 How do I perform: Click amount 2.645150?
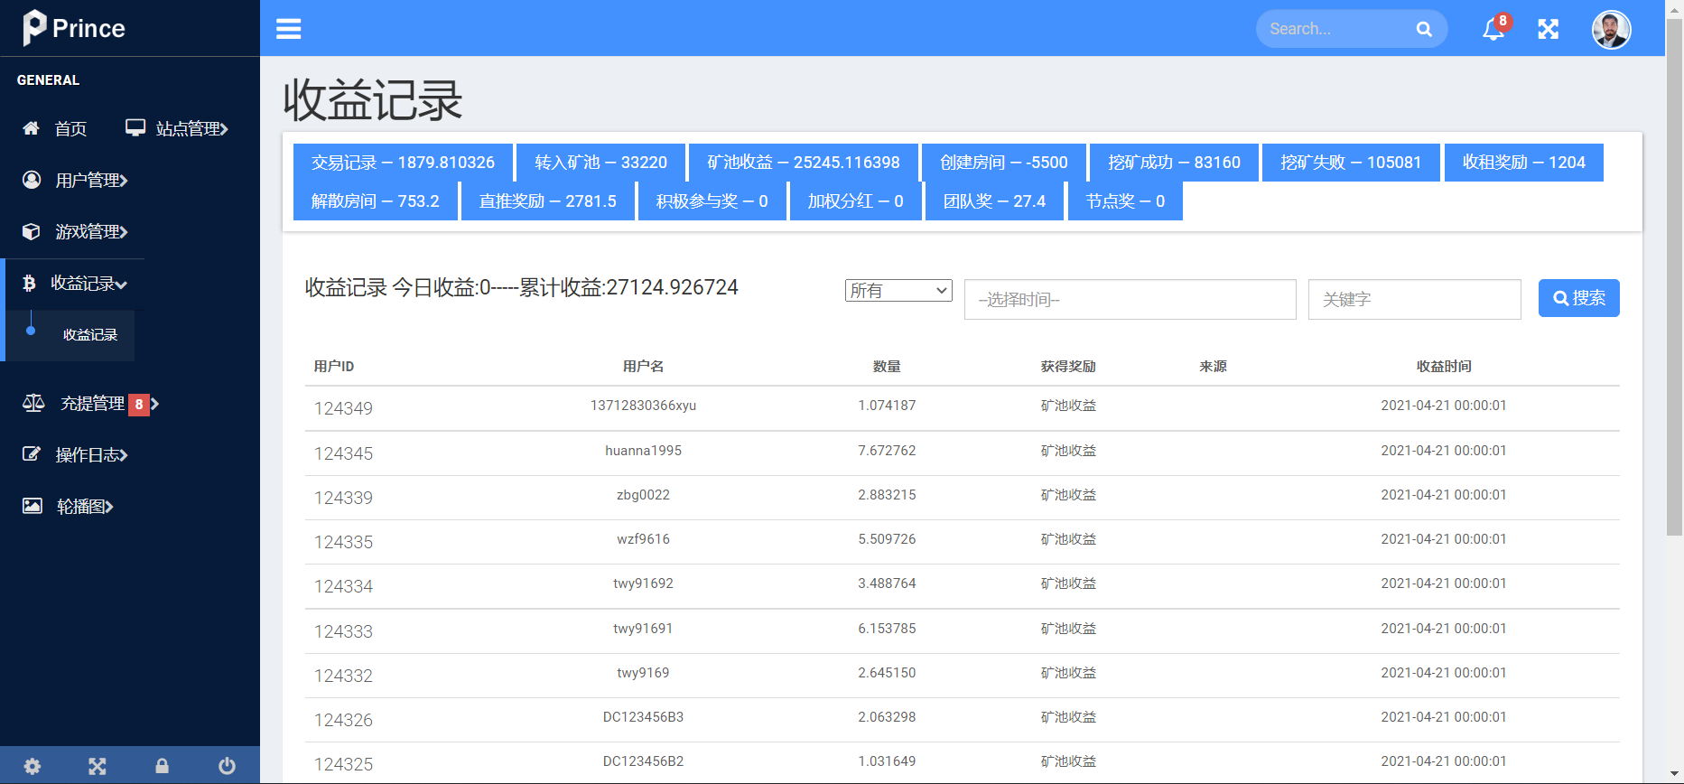(887, 673)
